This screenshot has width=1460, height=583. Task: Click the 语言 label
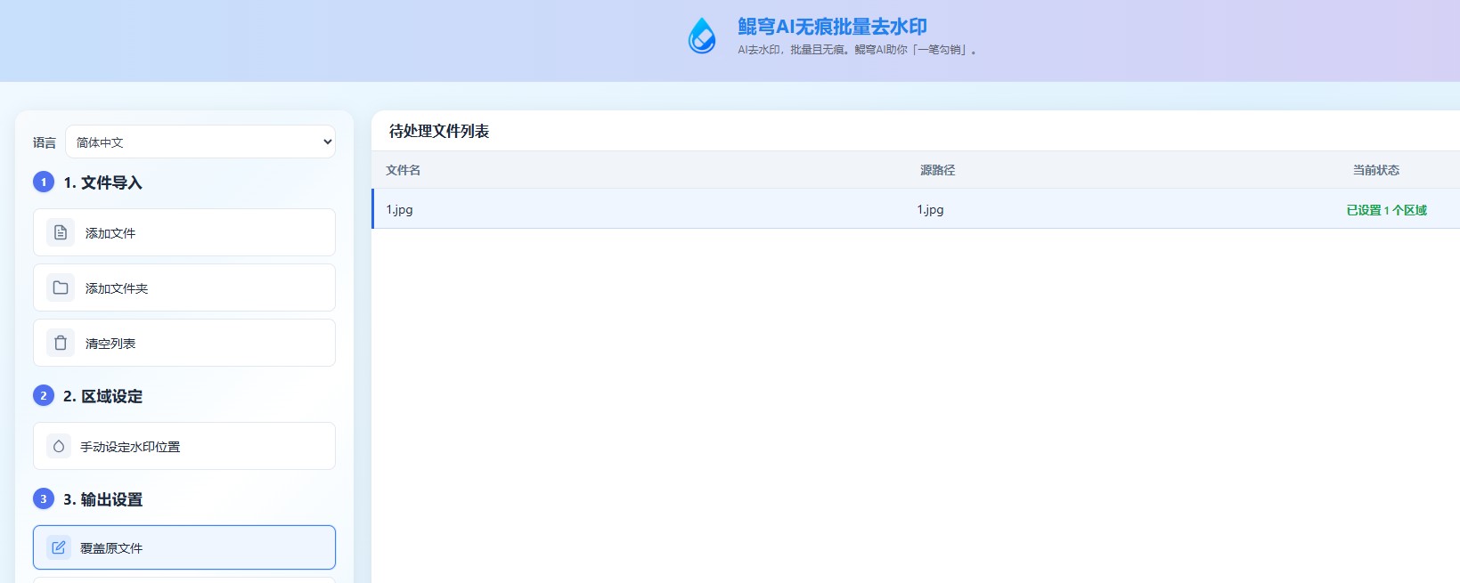click(x=45, y=142)
